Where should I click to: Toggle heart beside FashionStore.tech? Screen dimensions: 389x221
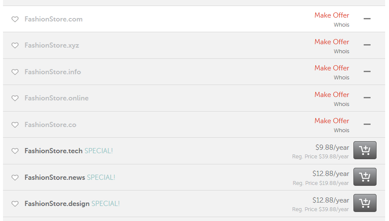15,151
